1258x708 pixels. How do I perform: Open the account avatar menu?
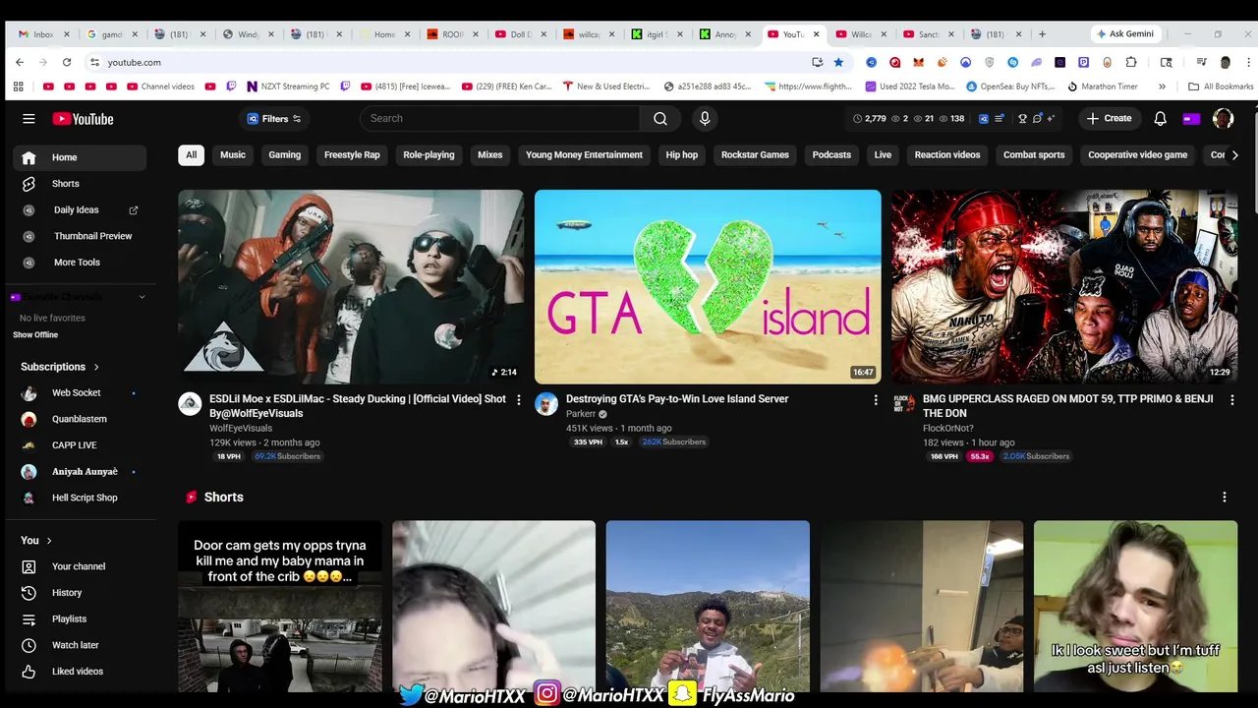[1223, 119]
